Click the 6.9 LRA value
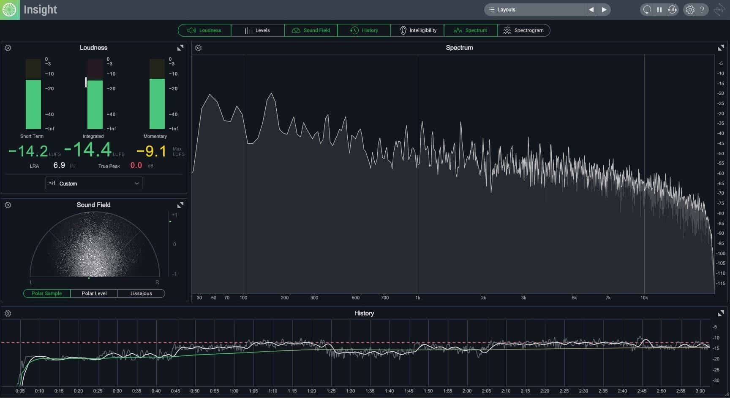The height and width of the screenshot is (398, 730). 59,165
